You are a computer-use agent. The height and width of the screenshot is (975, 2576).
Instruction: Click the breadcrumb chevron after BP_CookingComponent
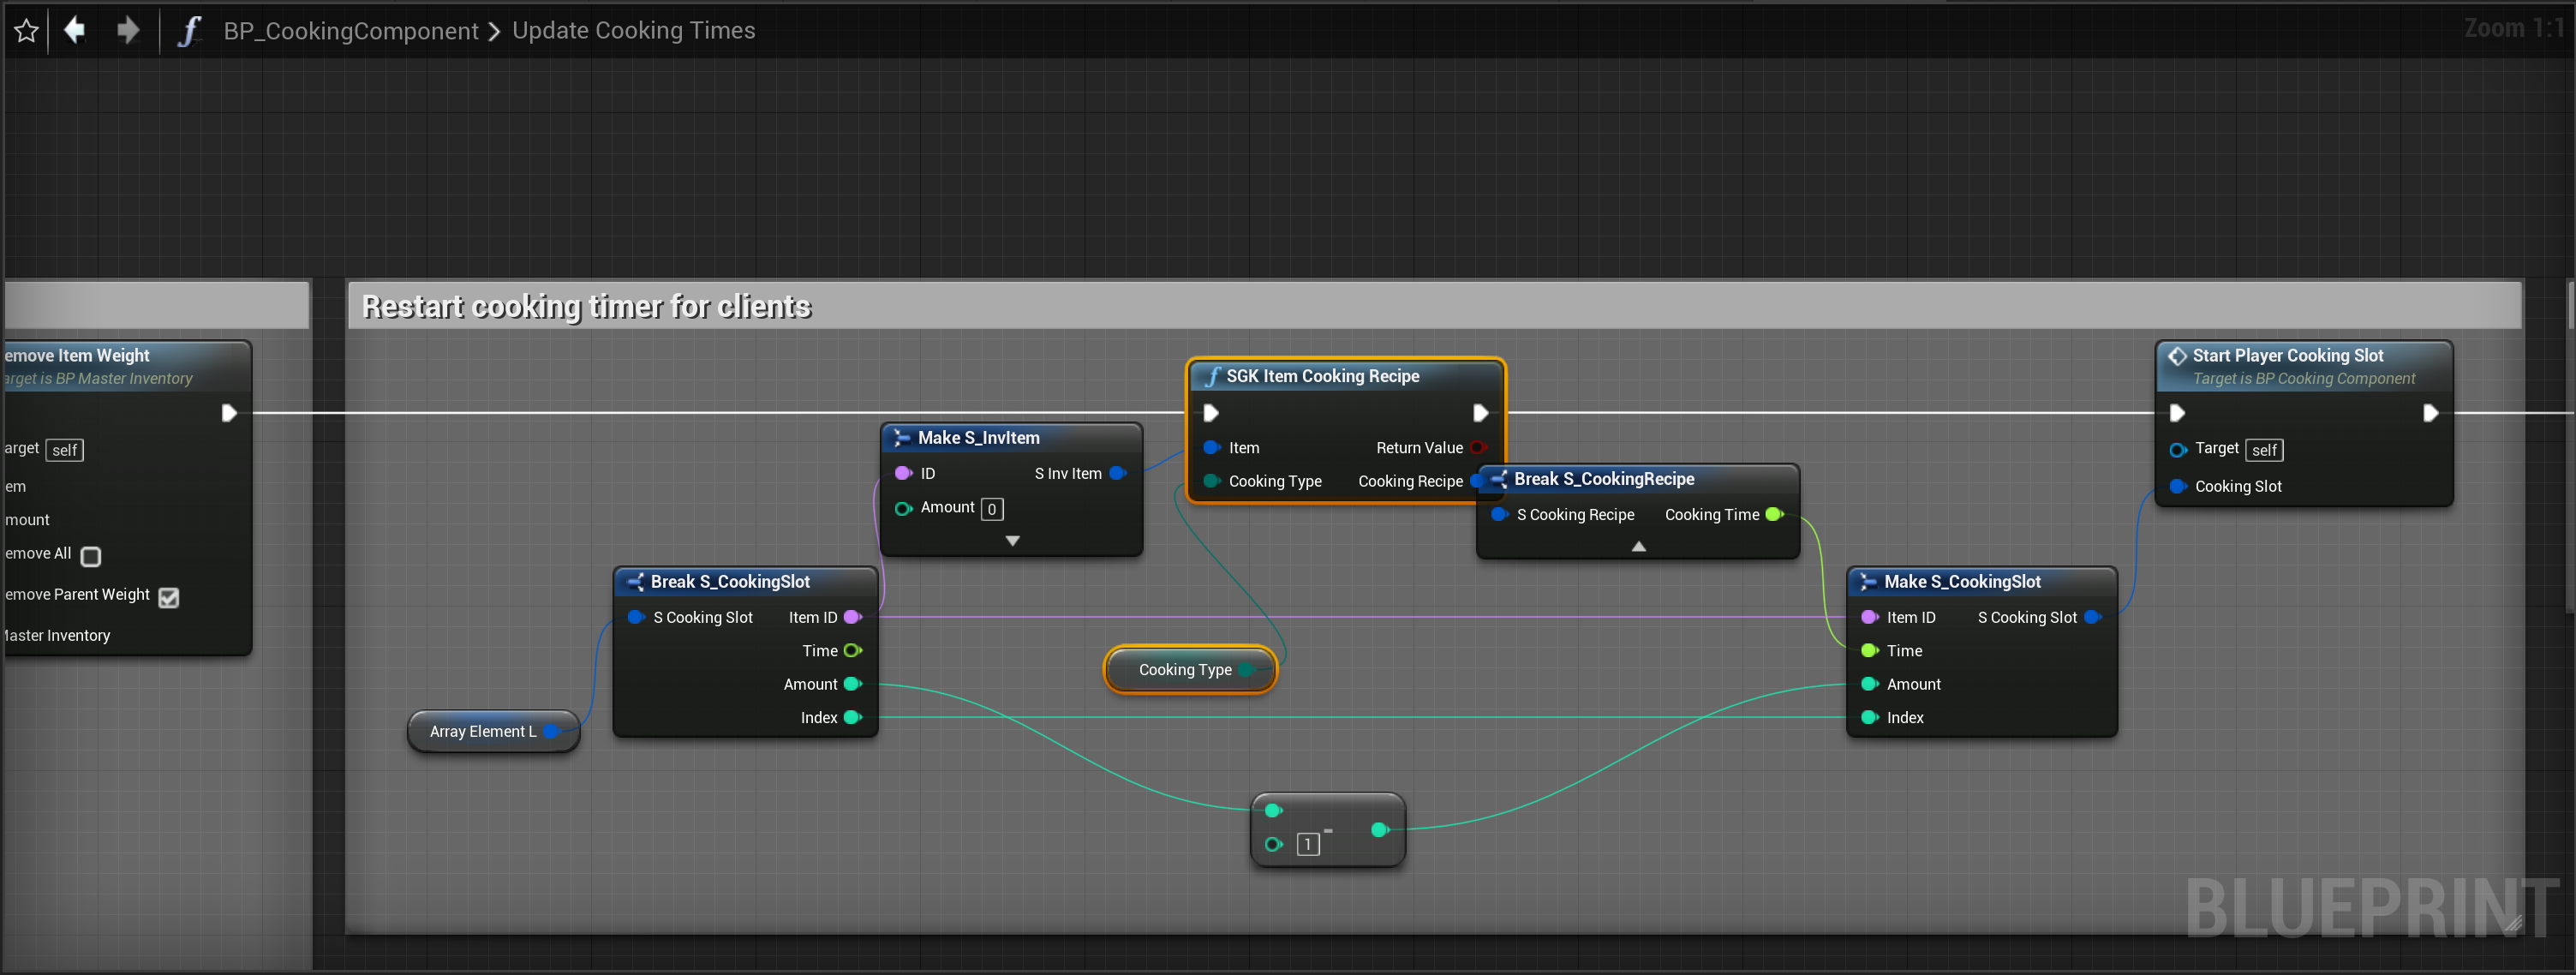494,31
